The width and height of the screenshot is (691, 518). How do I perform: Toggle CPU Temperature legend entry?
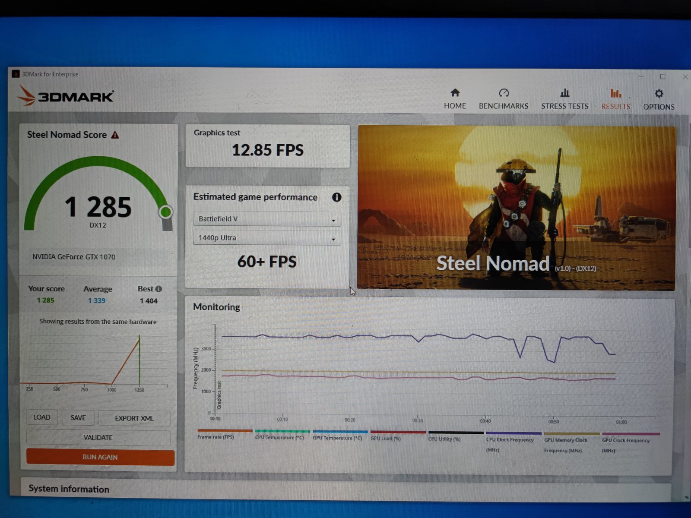coord(282,435)
